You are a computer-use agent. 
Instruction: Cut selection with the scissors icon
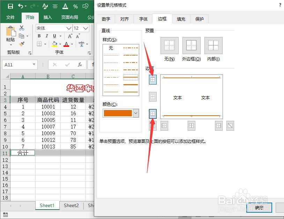(x=22, y=28)
